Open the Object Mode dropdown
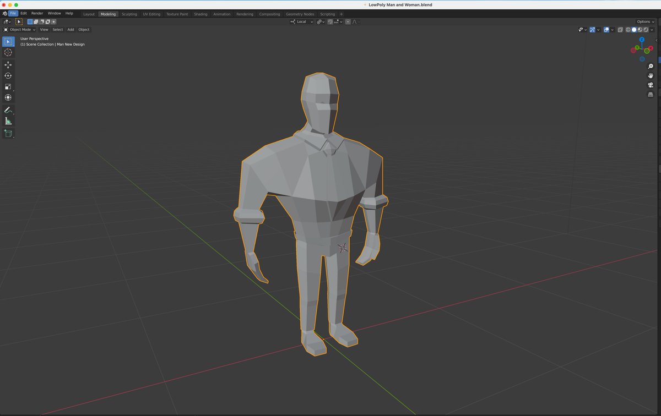 [x=20, y=30]
